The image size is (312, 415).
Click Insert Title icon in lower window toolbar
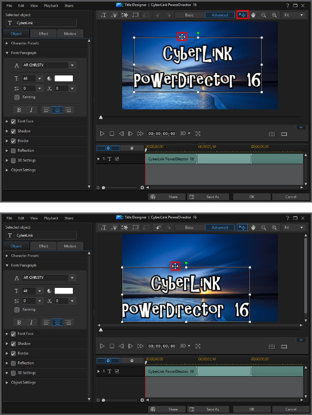click(103, 228)
